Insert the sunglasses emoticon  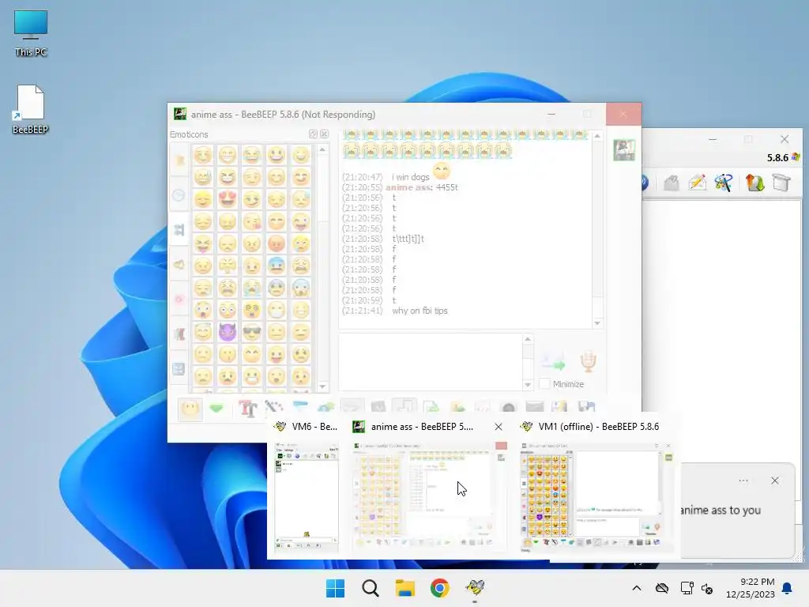pos(252,333)
